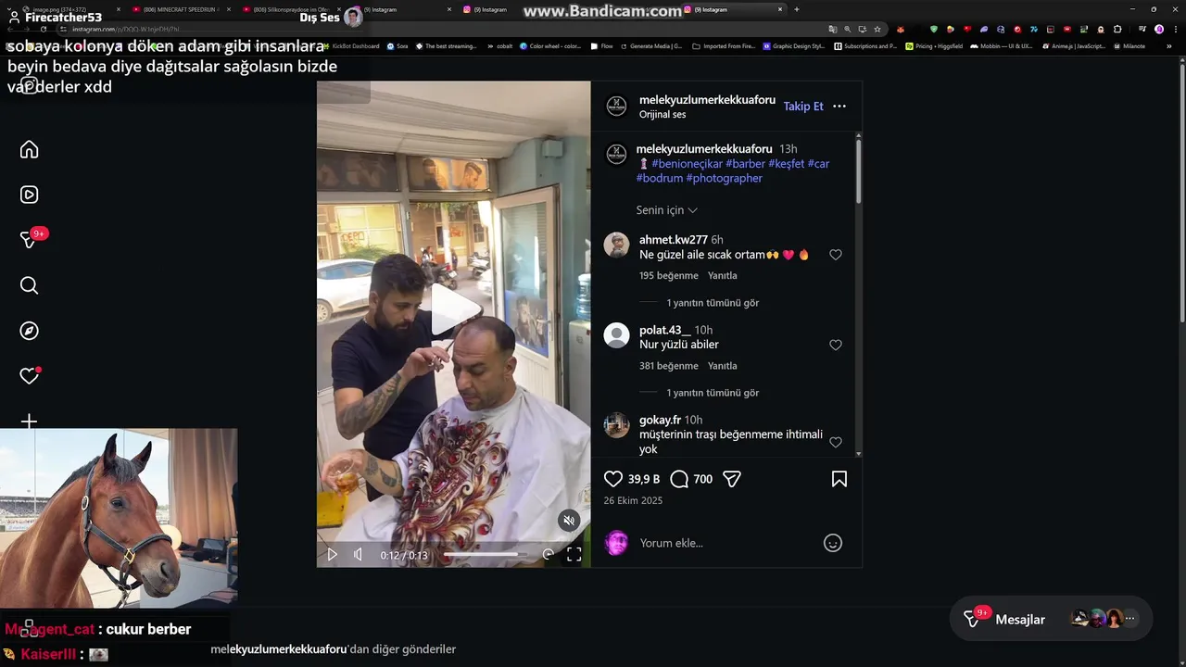Focus the "Yorum ekle..." comment field

pyautogui.click(x=727, y=543)
